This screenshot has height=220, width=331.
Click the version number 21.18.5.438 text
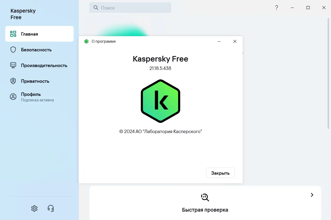(161, 68)
